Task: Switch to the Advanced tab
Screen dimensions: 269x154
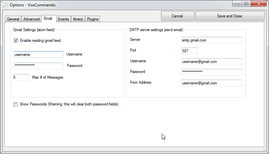Action: coord(31,19)
